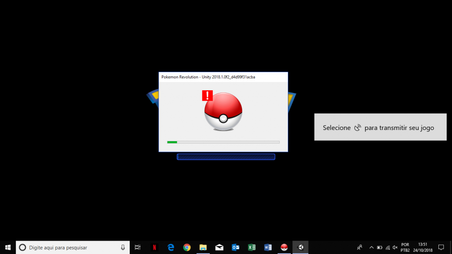The width and height of the screenshot is (452, 254).
Task: Expand hidden system tray icons
Action: click(x=371, y=247)
